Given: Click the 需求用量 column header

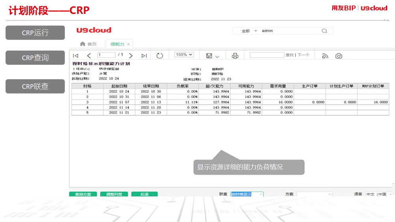Looking at the screenshot, I should tap(278, 86).
